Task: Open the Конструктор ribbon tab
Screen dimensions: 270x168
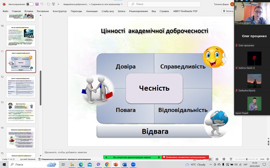Action: coord(60,11)
